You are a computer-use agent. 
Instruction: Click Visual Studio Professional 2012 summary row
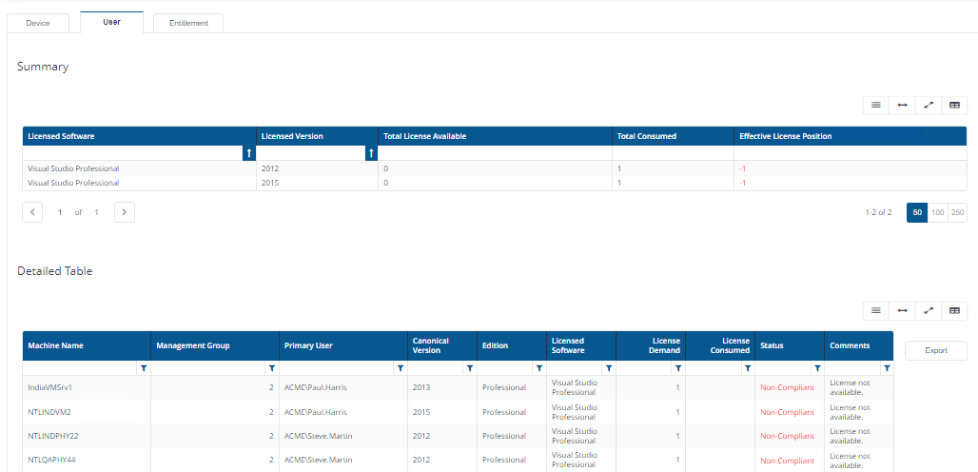pyautogui.click(x=495, y=168)
